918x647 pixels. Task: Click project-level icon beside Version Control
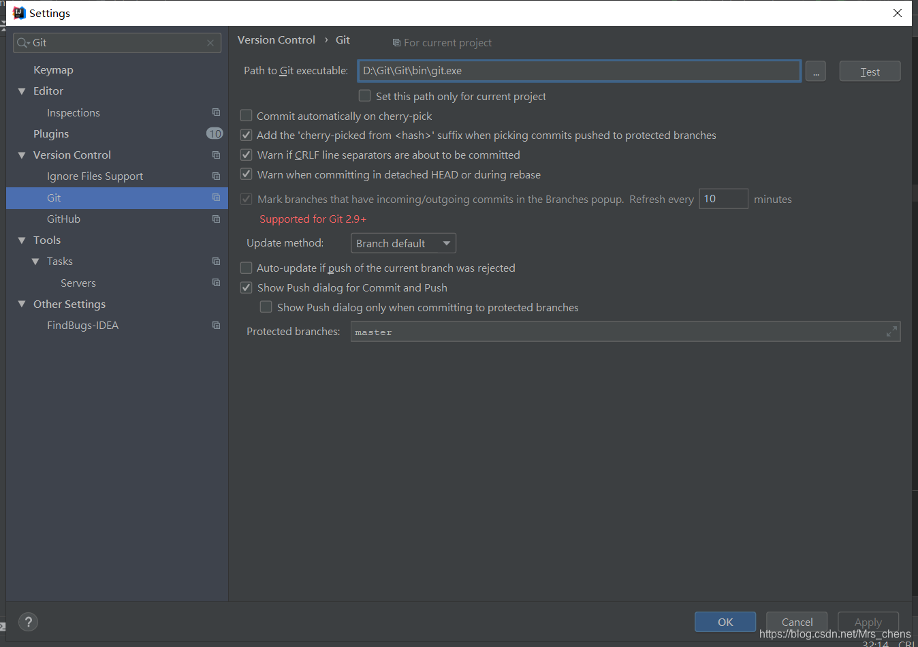(216, 155)
